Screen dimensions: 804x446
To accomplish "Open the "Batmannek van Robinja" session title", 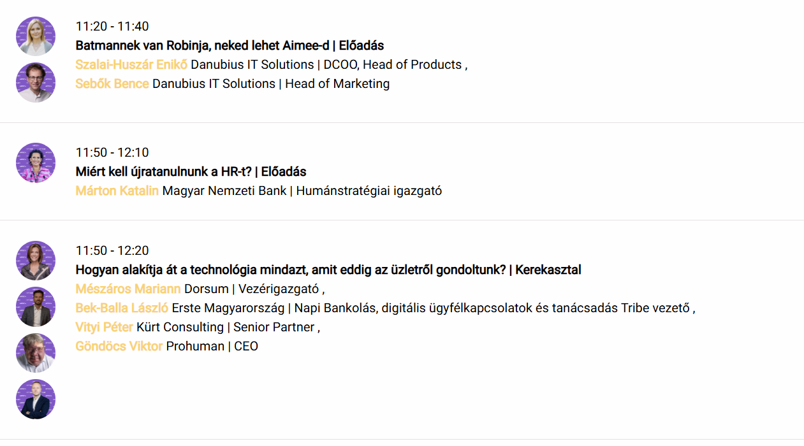I will 230,46.
